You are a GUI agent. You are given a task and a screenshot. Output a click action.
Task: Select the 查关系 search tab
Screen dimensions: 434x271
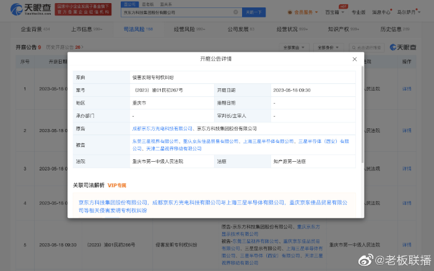coord(166,4)
